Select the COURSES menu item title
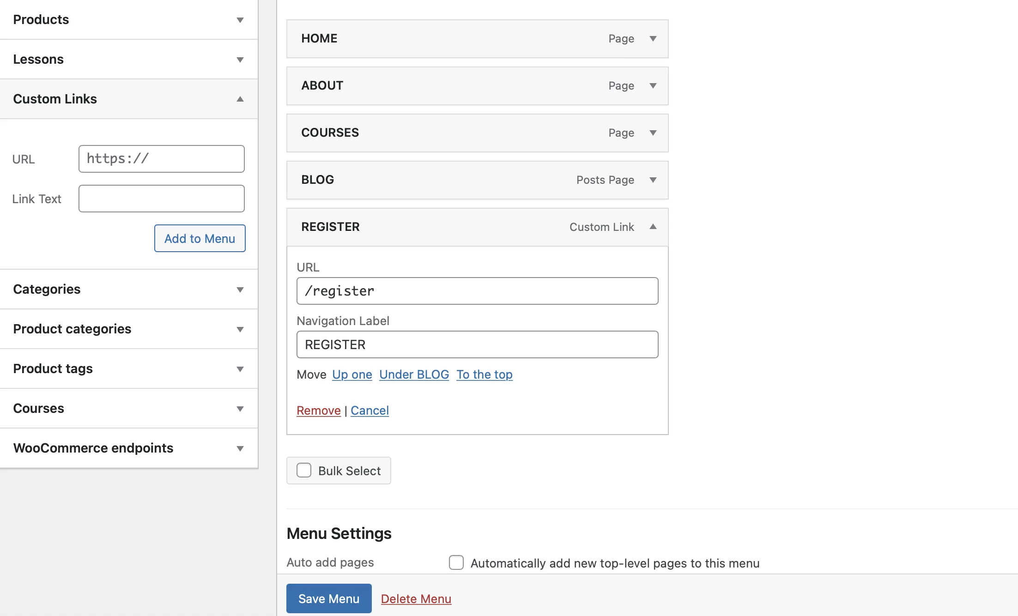This screenshot has height=616, width=1018. click(x=330, y=133)
